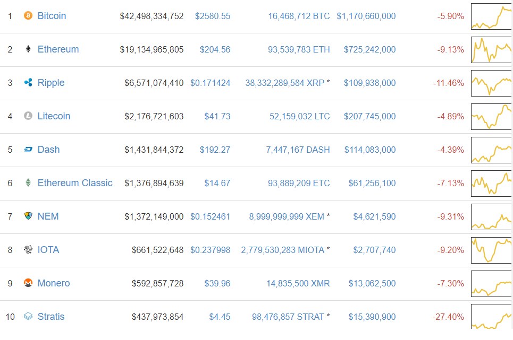Open the Stratis coin name link

[51, 317]
